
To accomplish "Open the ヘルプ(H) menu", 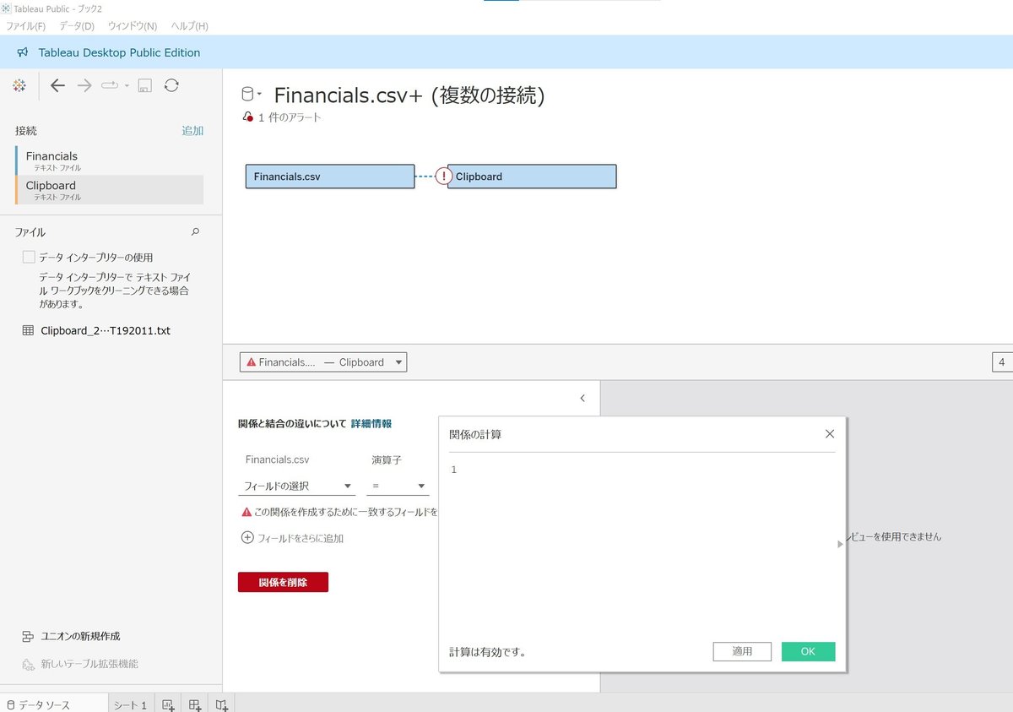I will (189, 26).
